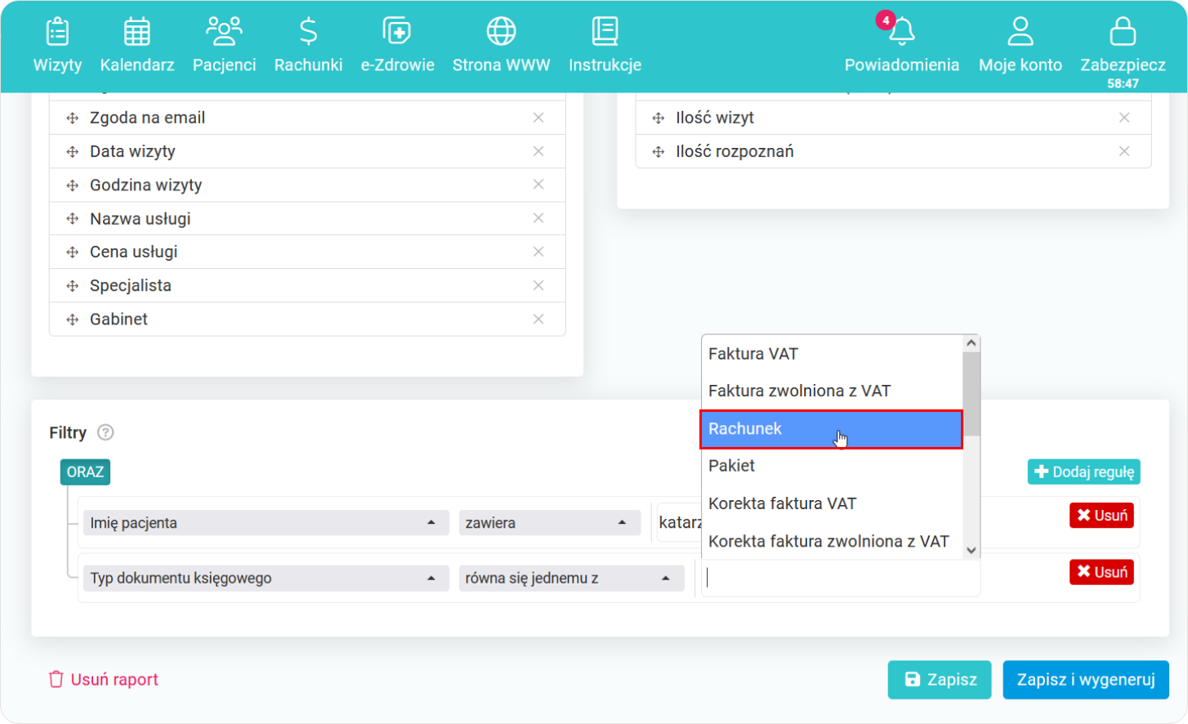Grab move handle of Specjalista
1188x724 pixels.
pyautogui.click(x=73, y=286)
